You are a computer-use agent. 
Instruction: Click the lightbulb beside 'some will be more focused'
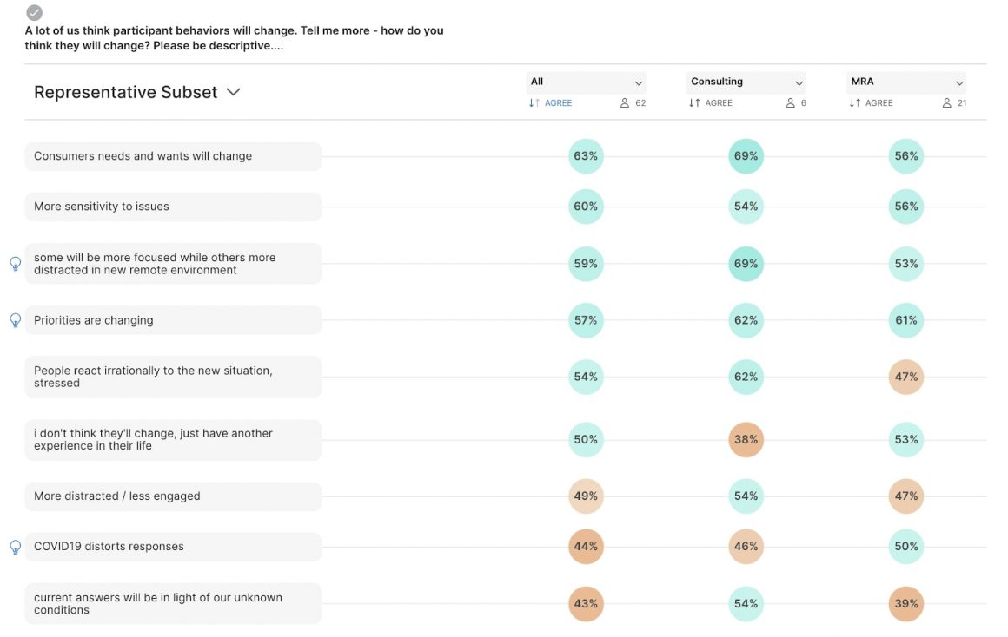[x=15, y=264]
